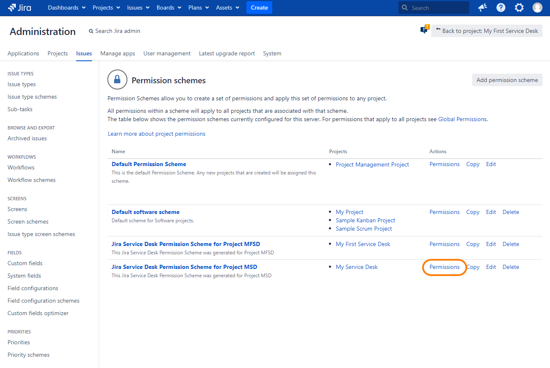Image resolution: width=550 pixels, height=368 pixels.
Task: Open the notifications megaphone icon
Action: coord(483,7)
